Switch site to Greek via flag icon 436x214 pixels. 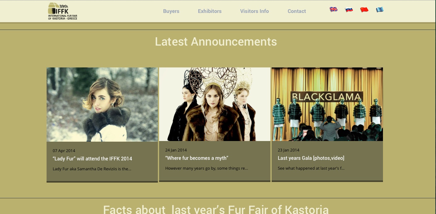[380, 10]
